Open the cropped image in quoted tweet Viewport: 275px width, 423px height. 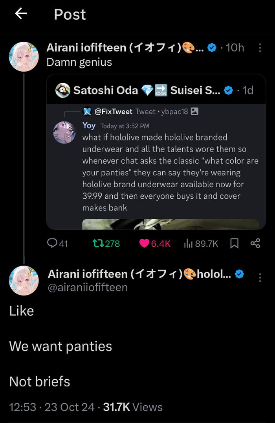(170, 224)
